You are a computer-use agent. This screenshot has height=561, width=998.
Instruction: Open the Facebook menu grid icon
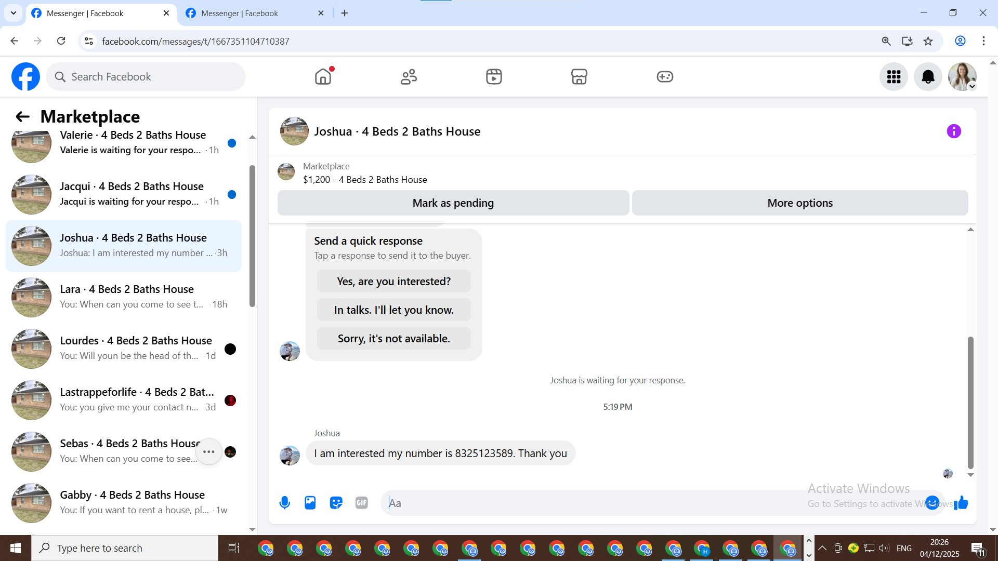click(x=894, y=77)
